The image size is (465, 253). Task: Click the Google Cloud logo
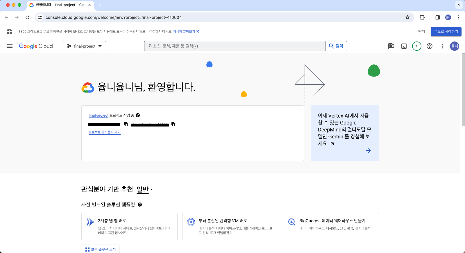(x=36, y=46)
